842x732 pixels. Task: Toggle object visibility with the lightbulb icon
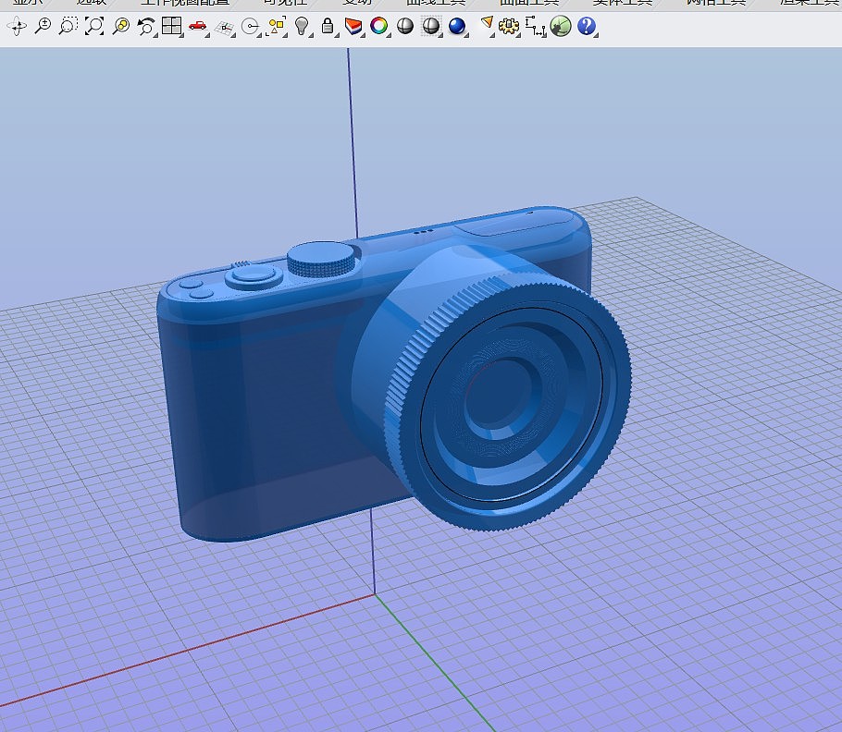302,27
